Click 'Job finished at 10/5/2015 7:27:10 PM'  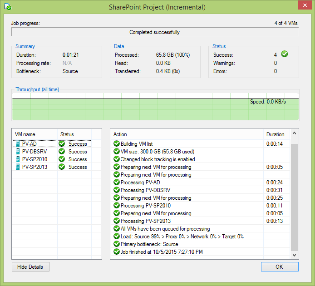tap(162, 252)
